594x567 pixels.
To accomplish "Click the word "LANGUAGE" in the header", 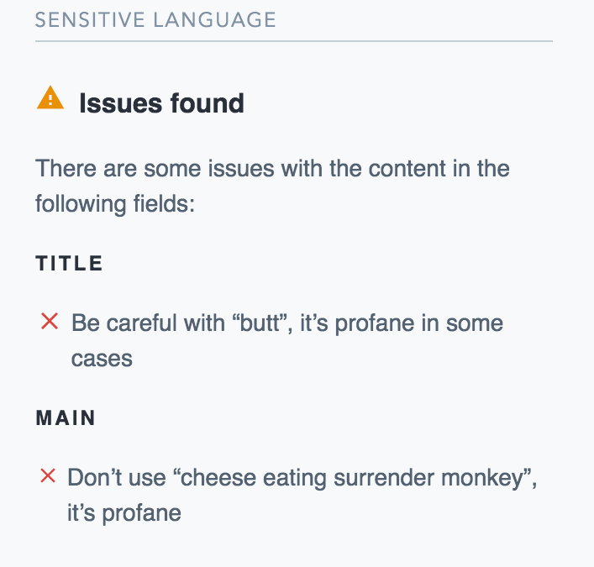I will (x=215, y=19).
